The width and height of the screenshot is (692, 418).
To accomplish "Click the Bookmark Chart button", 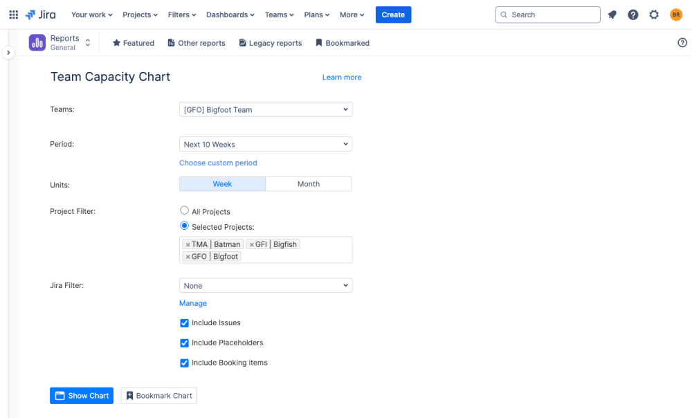I will tap(158, 396).
